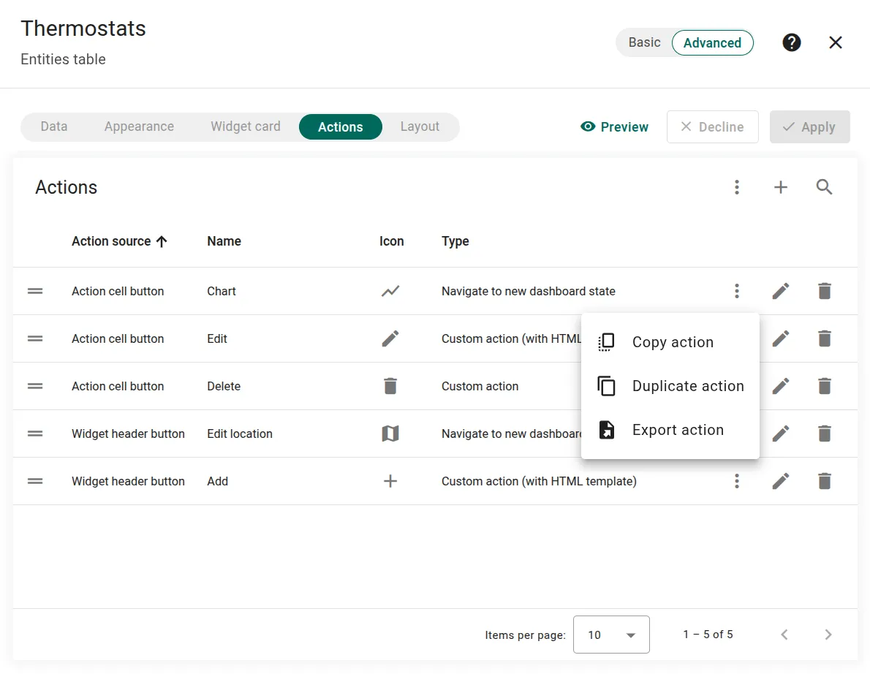The width and height of the screenshot is (870, 674).
Task: Click the map icon for Edit location
Action: [390, 433]
